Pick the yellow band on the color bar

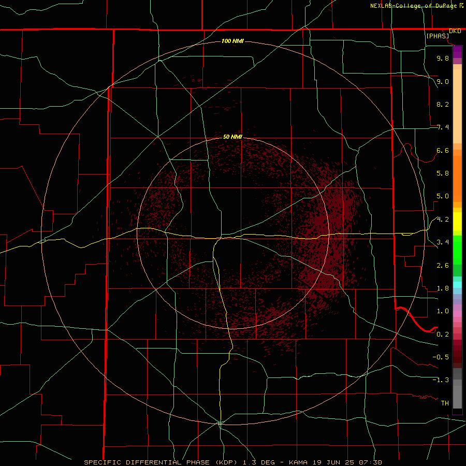tap(457, 222)
